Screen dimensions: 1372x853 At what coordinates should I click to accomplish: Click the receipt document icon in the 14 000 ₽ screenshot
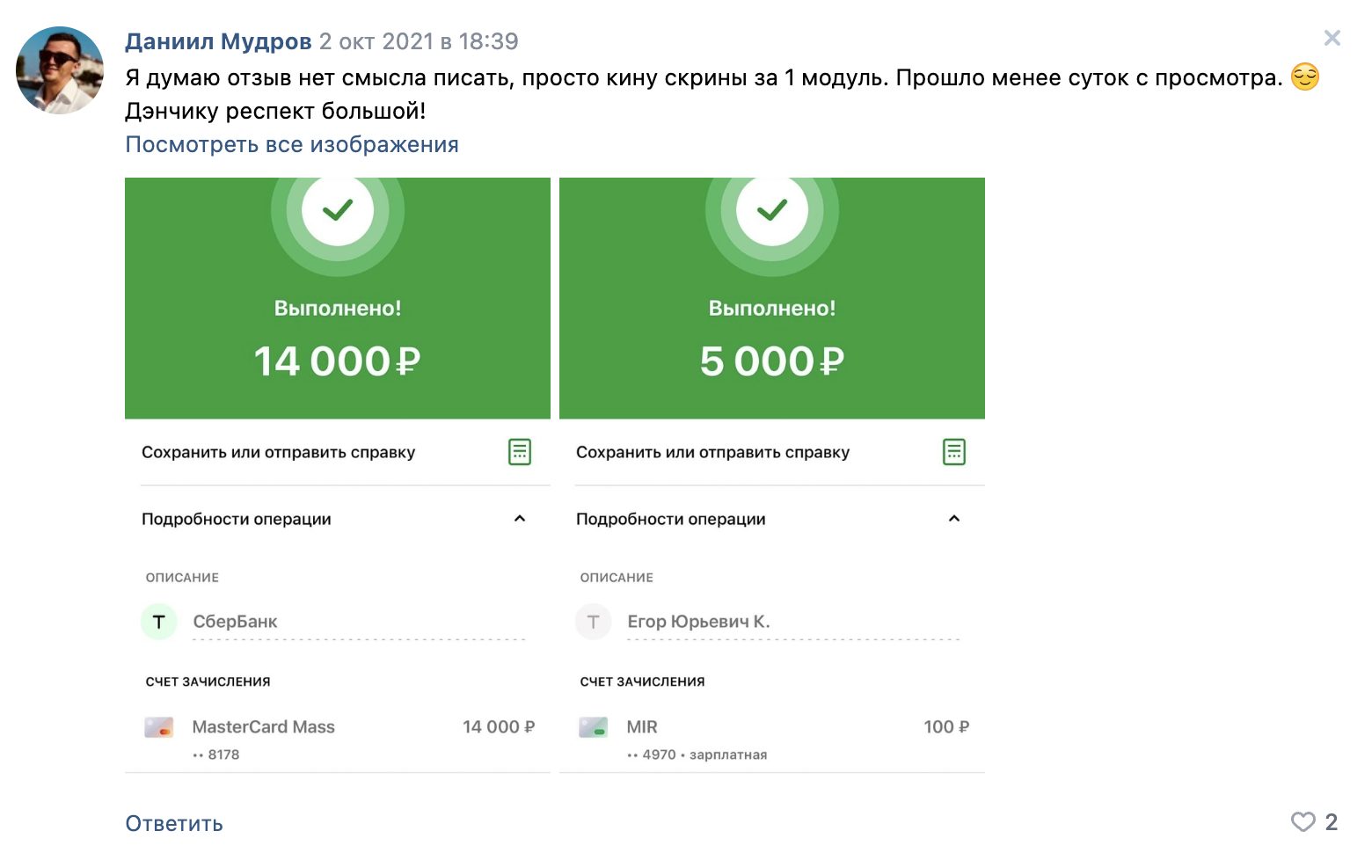(520, 452)
